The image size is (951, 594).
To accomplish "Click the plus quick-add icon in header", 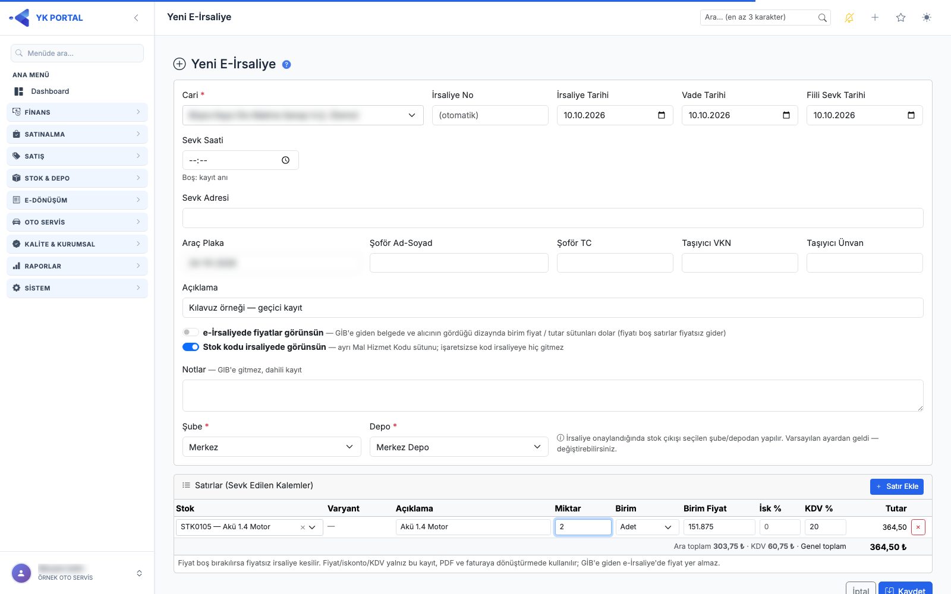I will (875, 18).
